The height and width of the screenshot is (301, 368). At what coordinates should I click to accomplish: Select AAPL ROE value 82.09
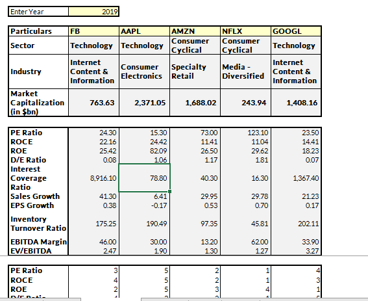[x=144, y=151]
